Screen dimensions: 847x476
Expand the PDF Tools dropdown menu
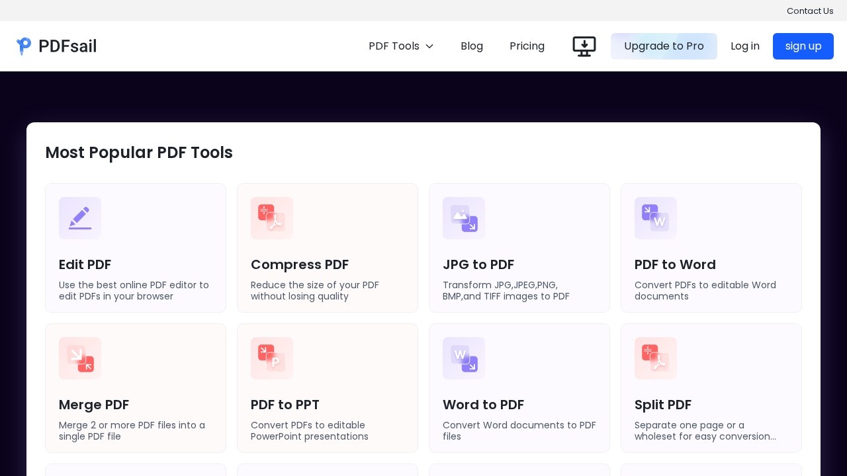pos(401,46)
